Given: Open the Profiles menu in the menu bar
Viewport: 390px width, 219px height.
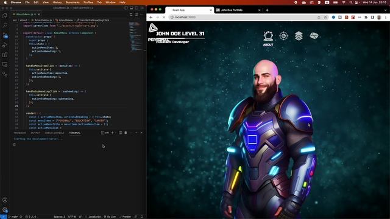Looking at the screenshot, I should [88, 2].
